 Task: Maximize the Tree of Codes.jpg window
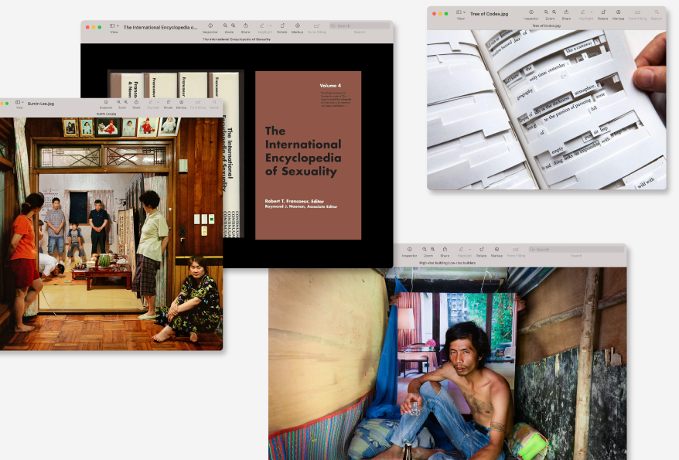pyautogui.click(x=446, y=14)
